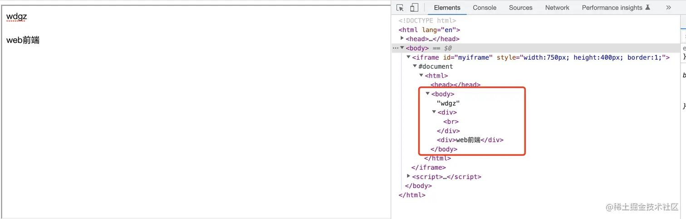Click the closing </div> tag line
The height and width of the screenshot is (219, 686).
click(x=448, y=131)
